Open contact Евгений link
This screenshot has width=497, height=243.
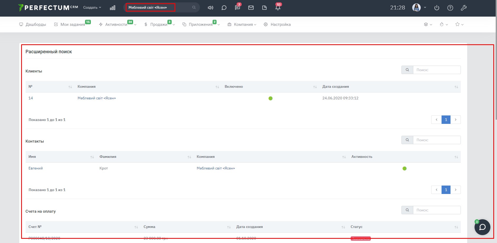coord(36,168)
